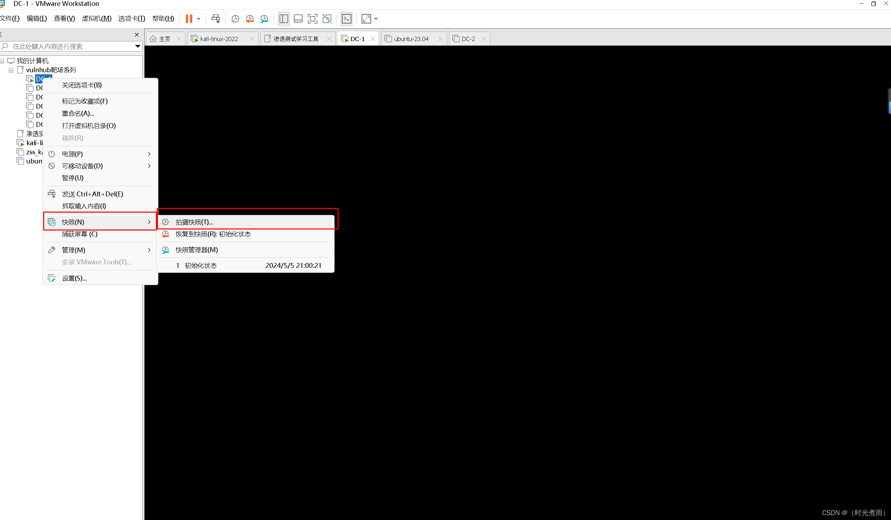Collapse the 我的计算机 tree node
The width and height of the screenshot is (891, 520).
[2, 61]
